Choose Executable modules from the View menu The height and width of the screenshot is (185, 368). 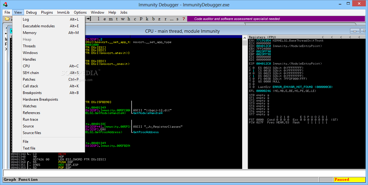(x=49, y=26)
